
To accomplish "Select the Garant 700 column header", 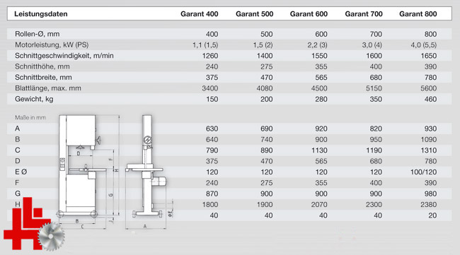I will pos(364,13).
